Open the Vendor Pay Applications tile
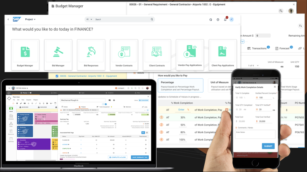The height and width of the screenshot is (172, 307). [x=190, y=55]
